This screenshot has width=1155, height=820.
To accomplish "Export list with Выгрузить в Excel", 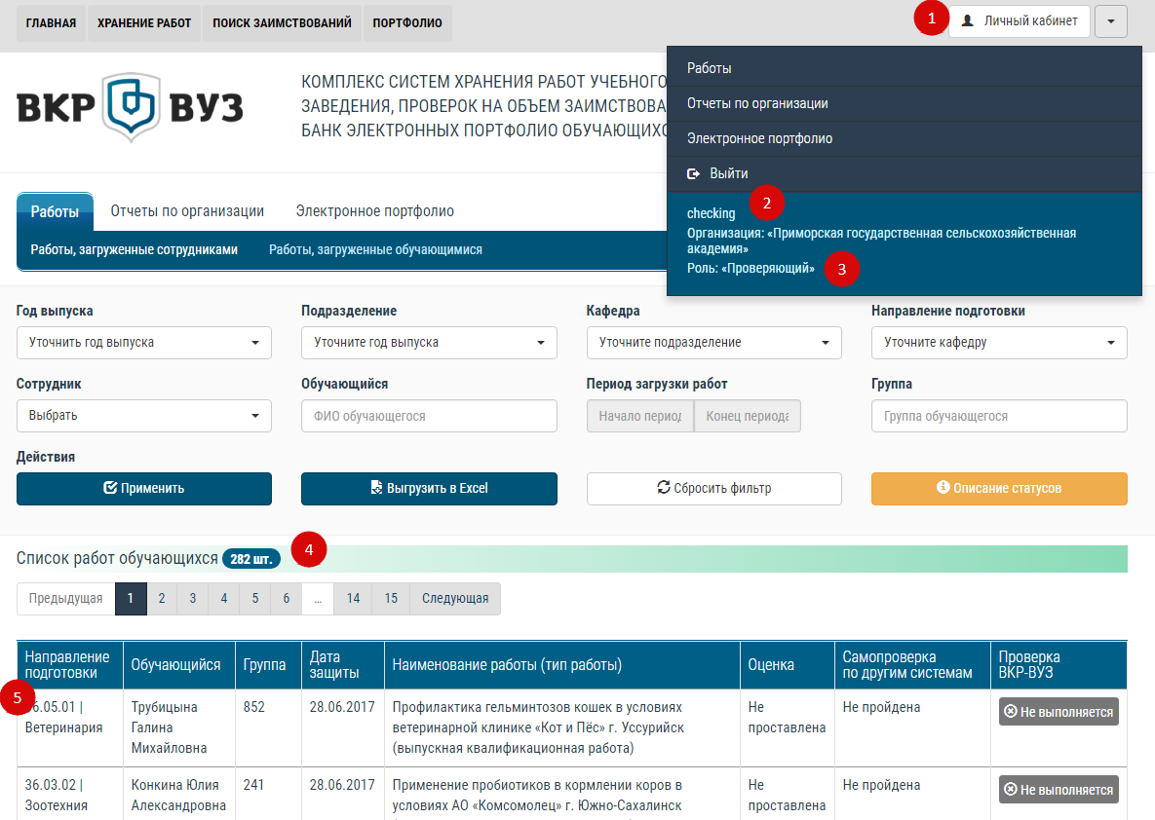I will pos(429,489).
